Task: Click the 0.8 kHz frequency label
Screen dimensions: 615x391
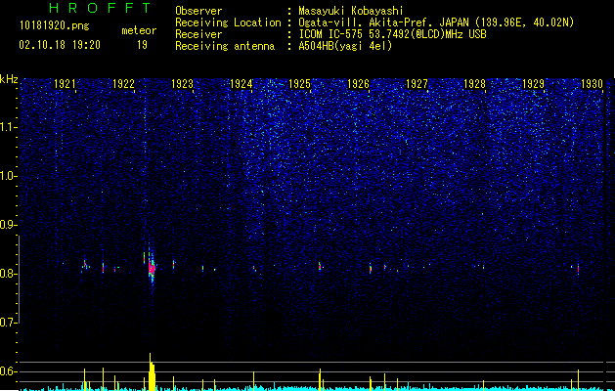Action: tap(9, 274)
